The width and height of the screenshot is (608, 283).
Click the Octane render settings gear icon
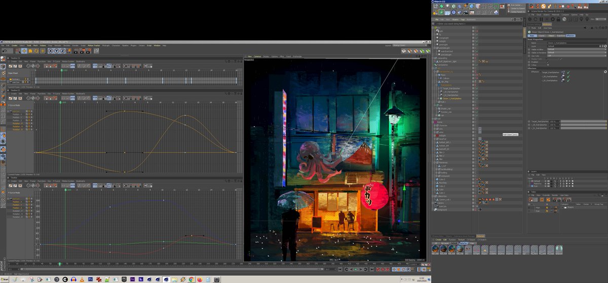click(552, 19)
